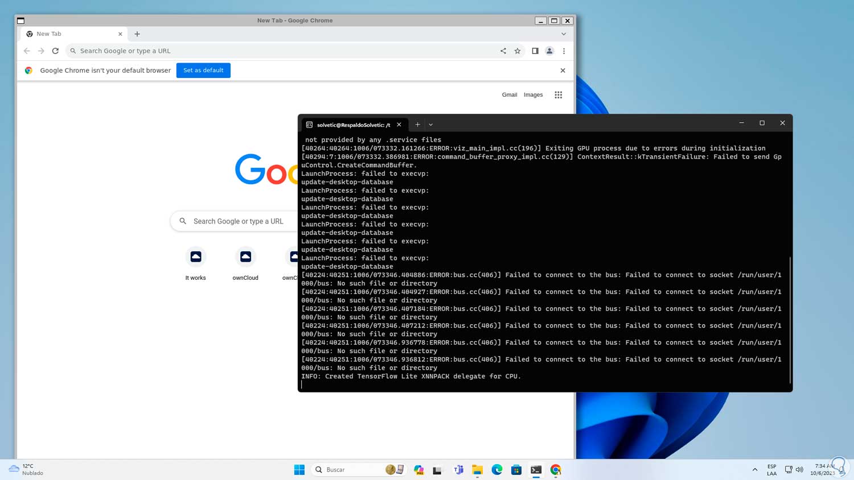The width and height of the screenshot is (854, 480).
Task: Open the volume control in system tray
Action: (799, 470)
